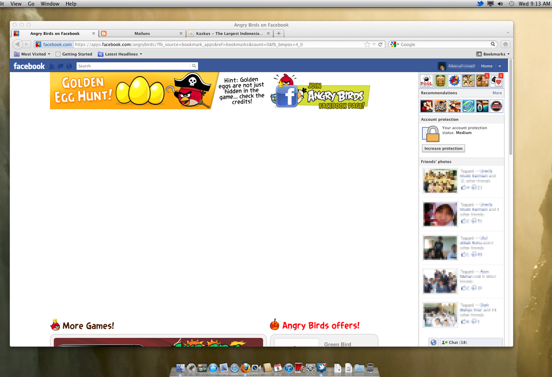Click Twitter bird icon in menu bar
552x377 pixels.
tap(480, 4)
